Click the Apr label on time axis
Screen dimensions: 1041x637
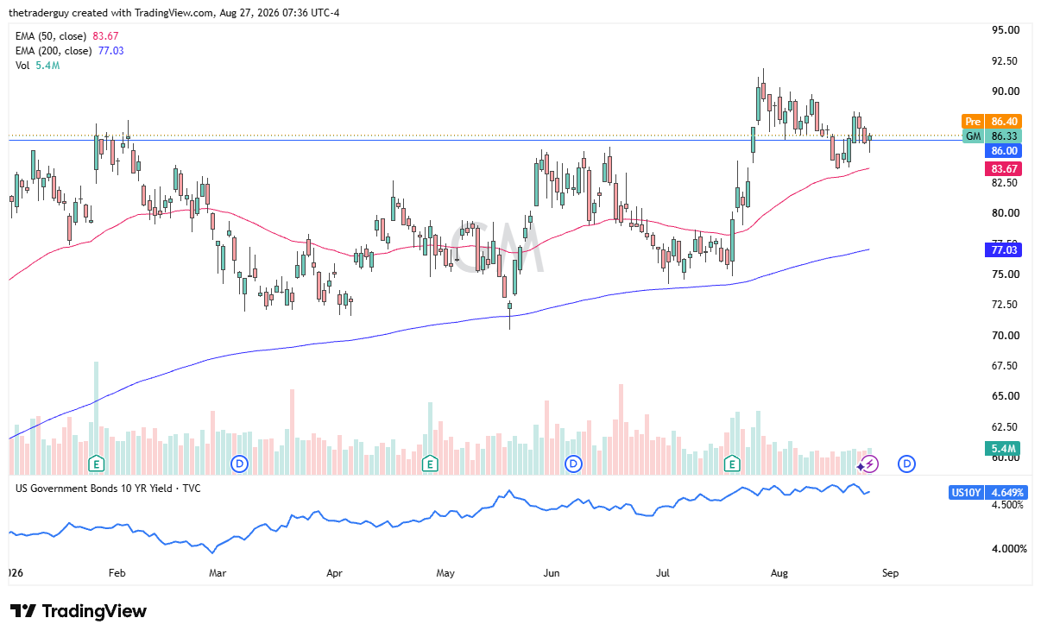335,572
